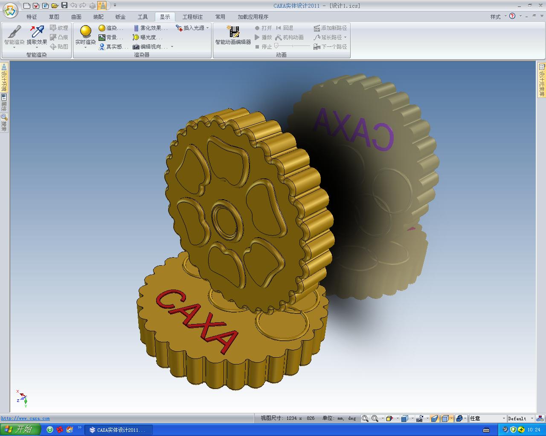This screenshot has height=436, width=546.
Task: Switch to the 曲面 ribbon tab
Action: point(76,17)
